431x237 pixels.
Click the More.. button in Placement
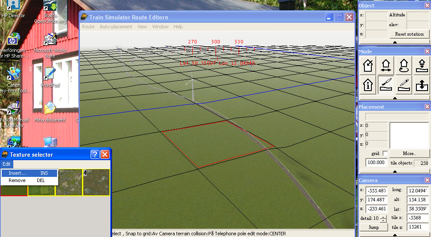[x=410, y=153]
